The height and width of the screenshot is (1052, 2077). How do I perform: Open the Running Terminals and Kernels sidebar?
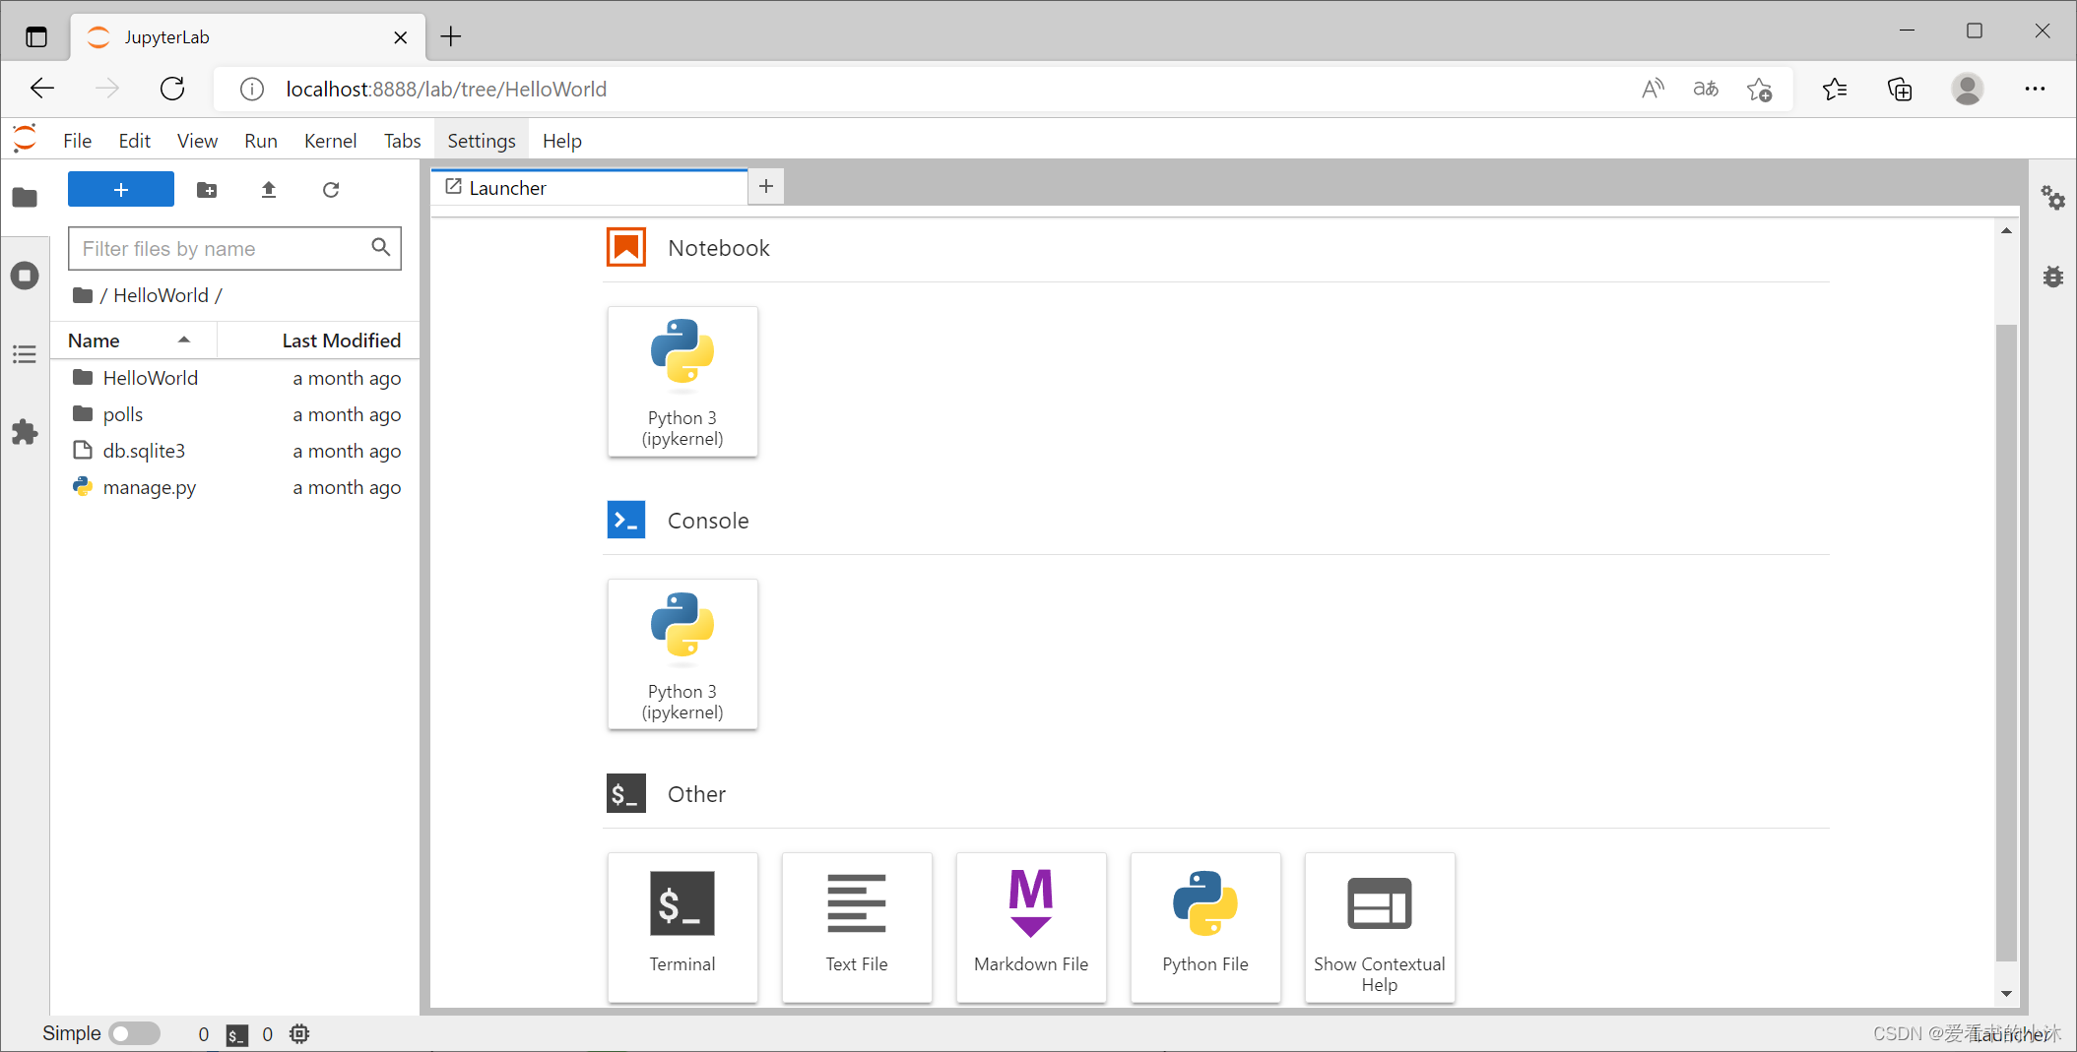[x=25, y=276]
